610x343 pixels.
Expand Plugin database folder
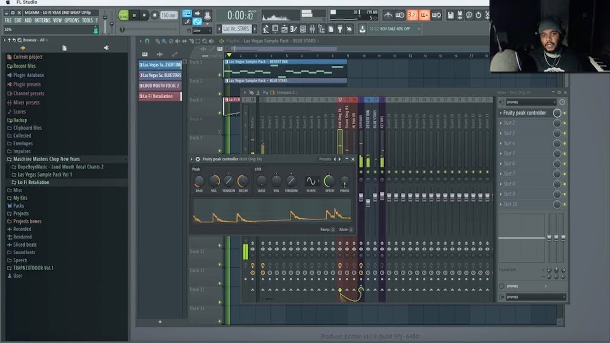pos(29,75)
